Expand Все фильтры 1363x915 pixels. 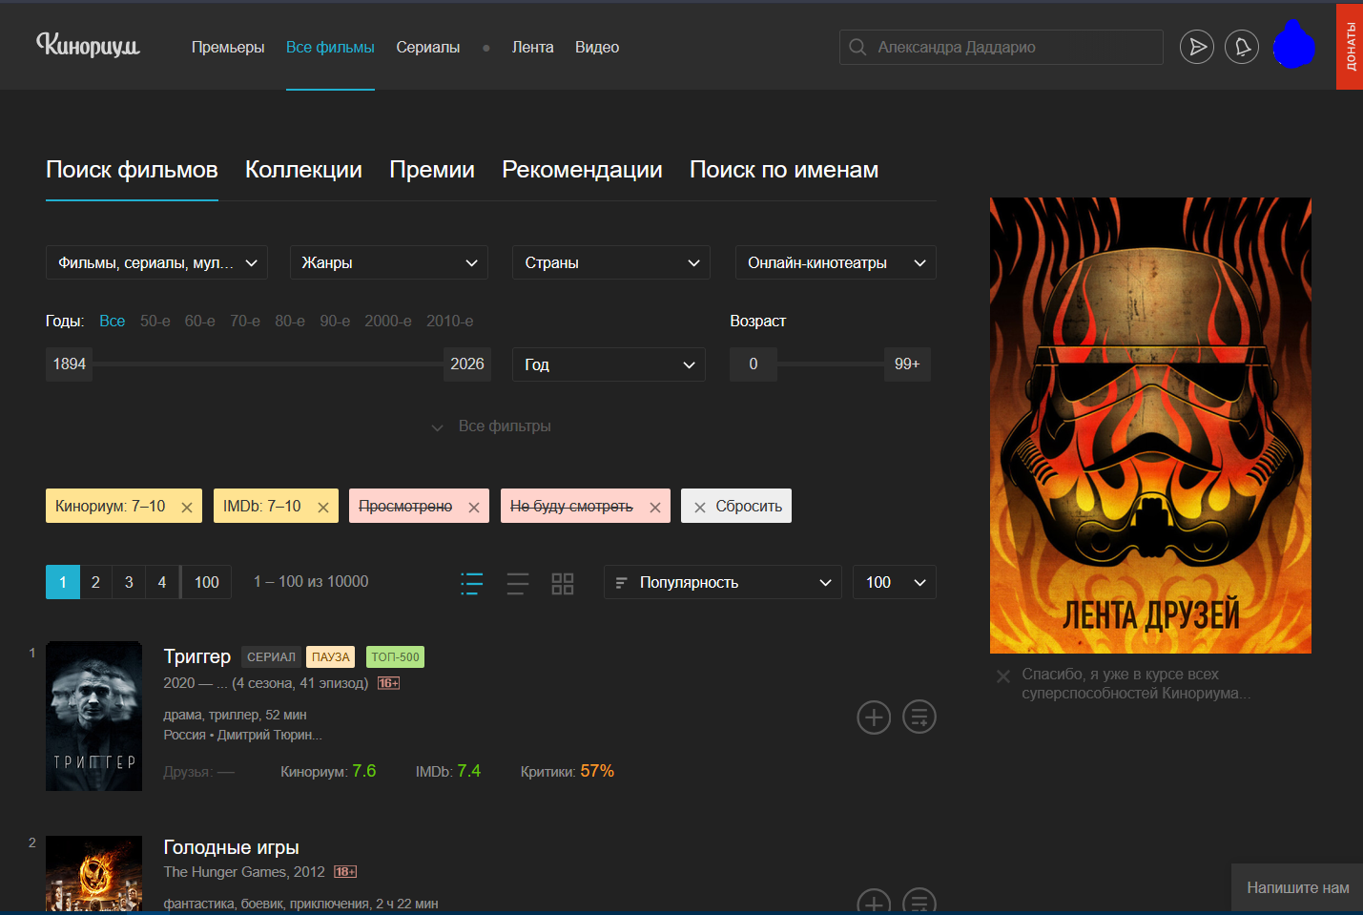click(x=491, y=426)
